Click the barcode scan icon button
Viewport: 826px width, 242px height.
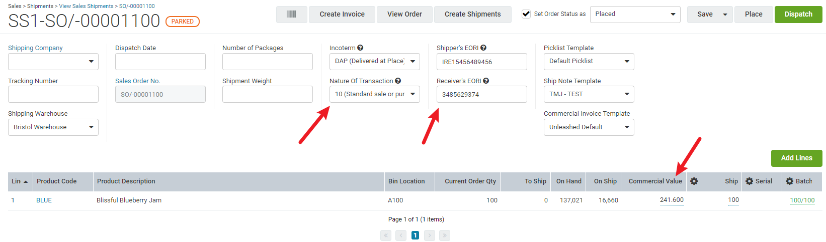(291, 14)
